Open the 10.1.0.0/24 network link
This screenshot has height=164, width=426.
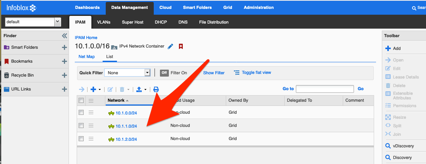[126, 113]
